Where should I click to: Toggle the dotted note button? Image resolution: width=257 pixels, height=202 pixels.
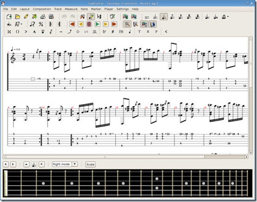click(207, 17)
